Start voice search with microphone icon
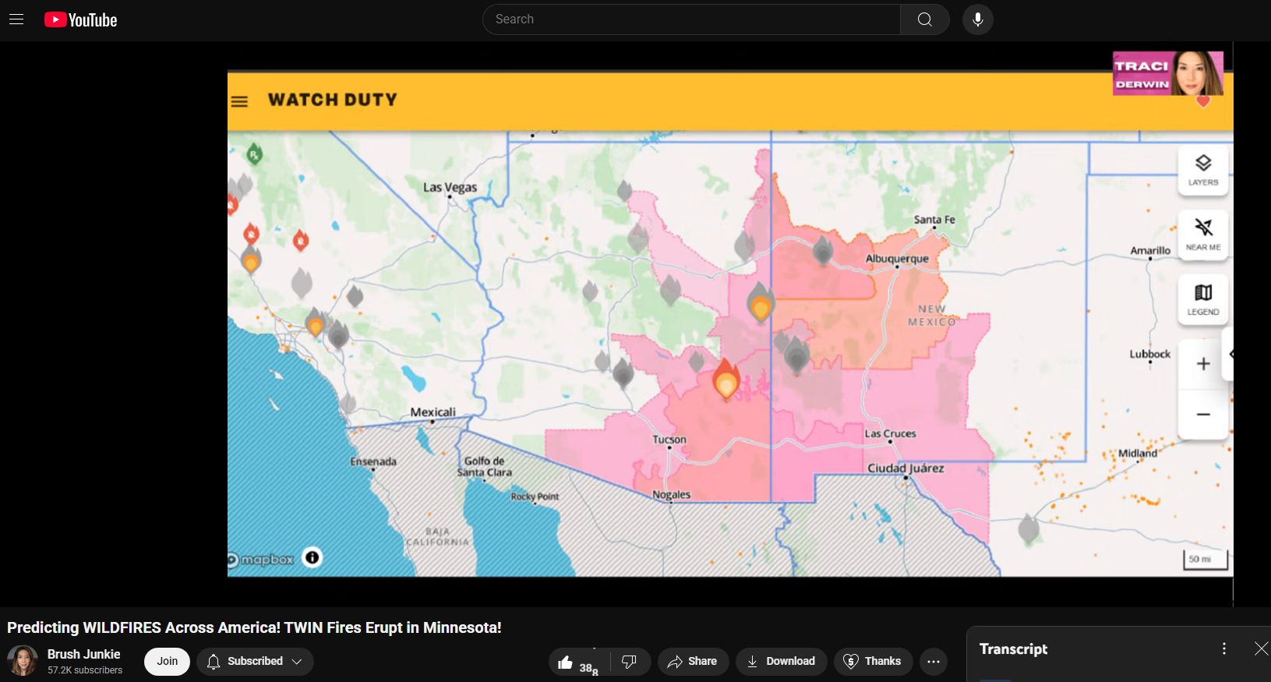 pos(977,19)
